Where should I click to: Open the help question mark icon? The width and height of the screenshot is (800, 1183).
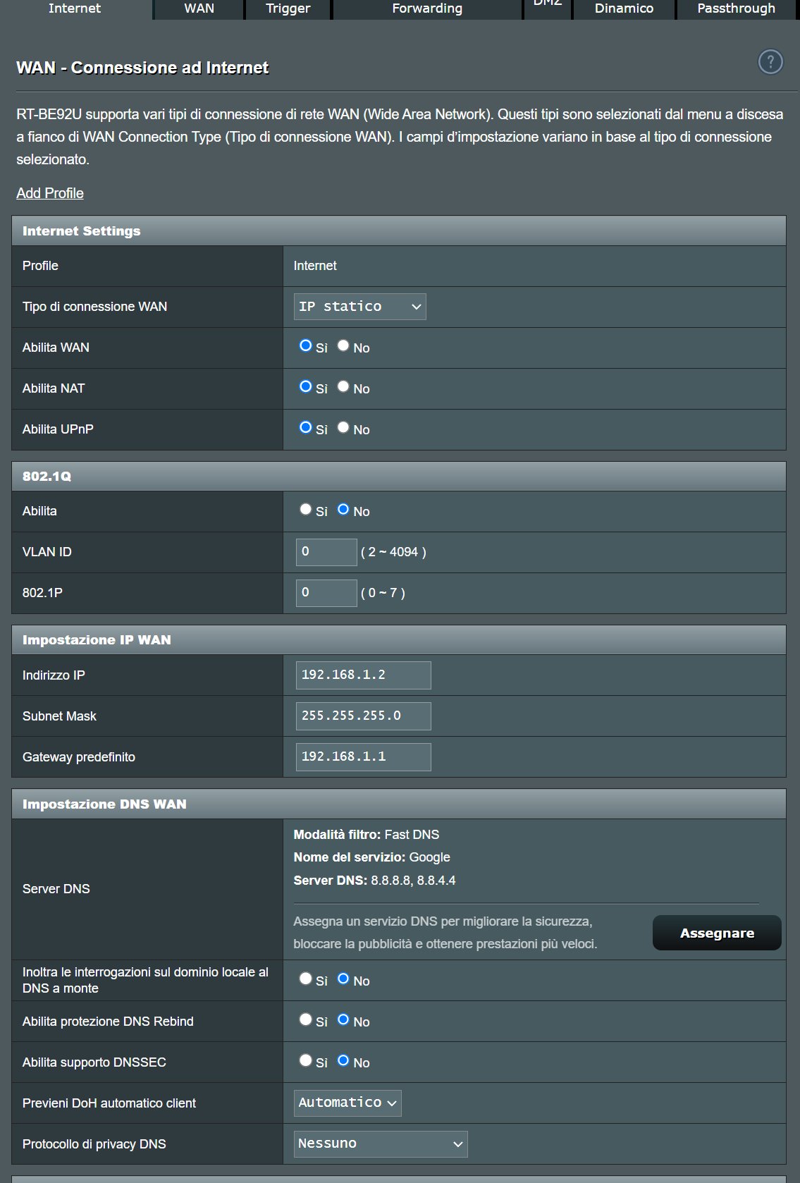coord(770,62)
